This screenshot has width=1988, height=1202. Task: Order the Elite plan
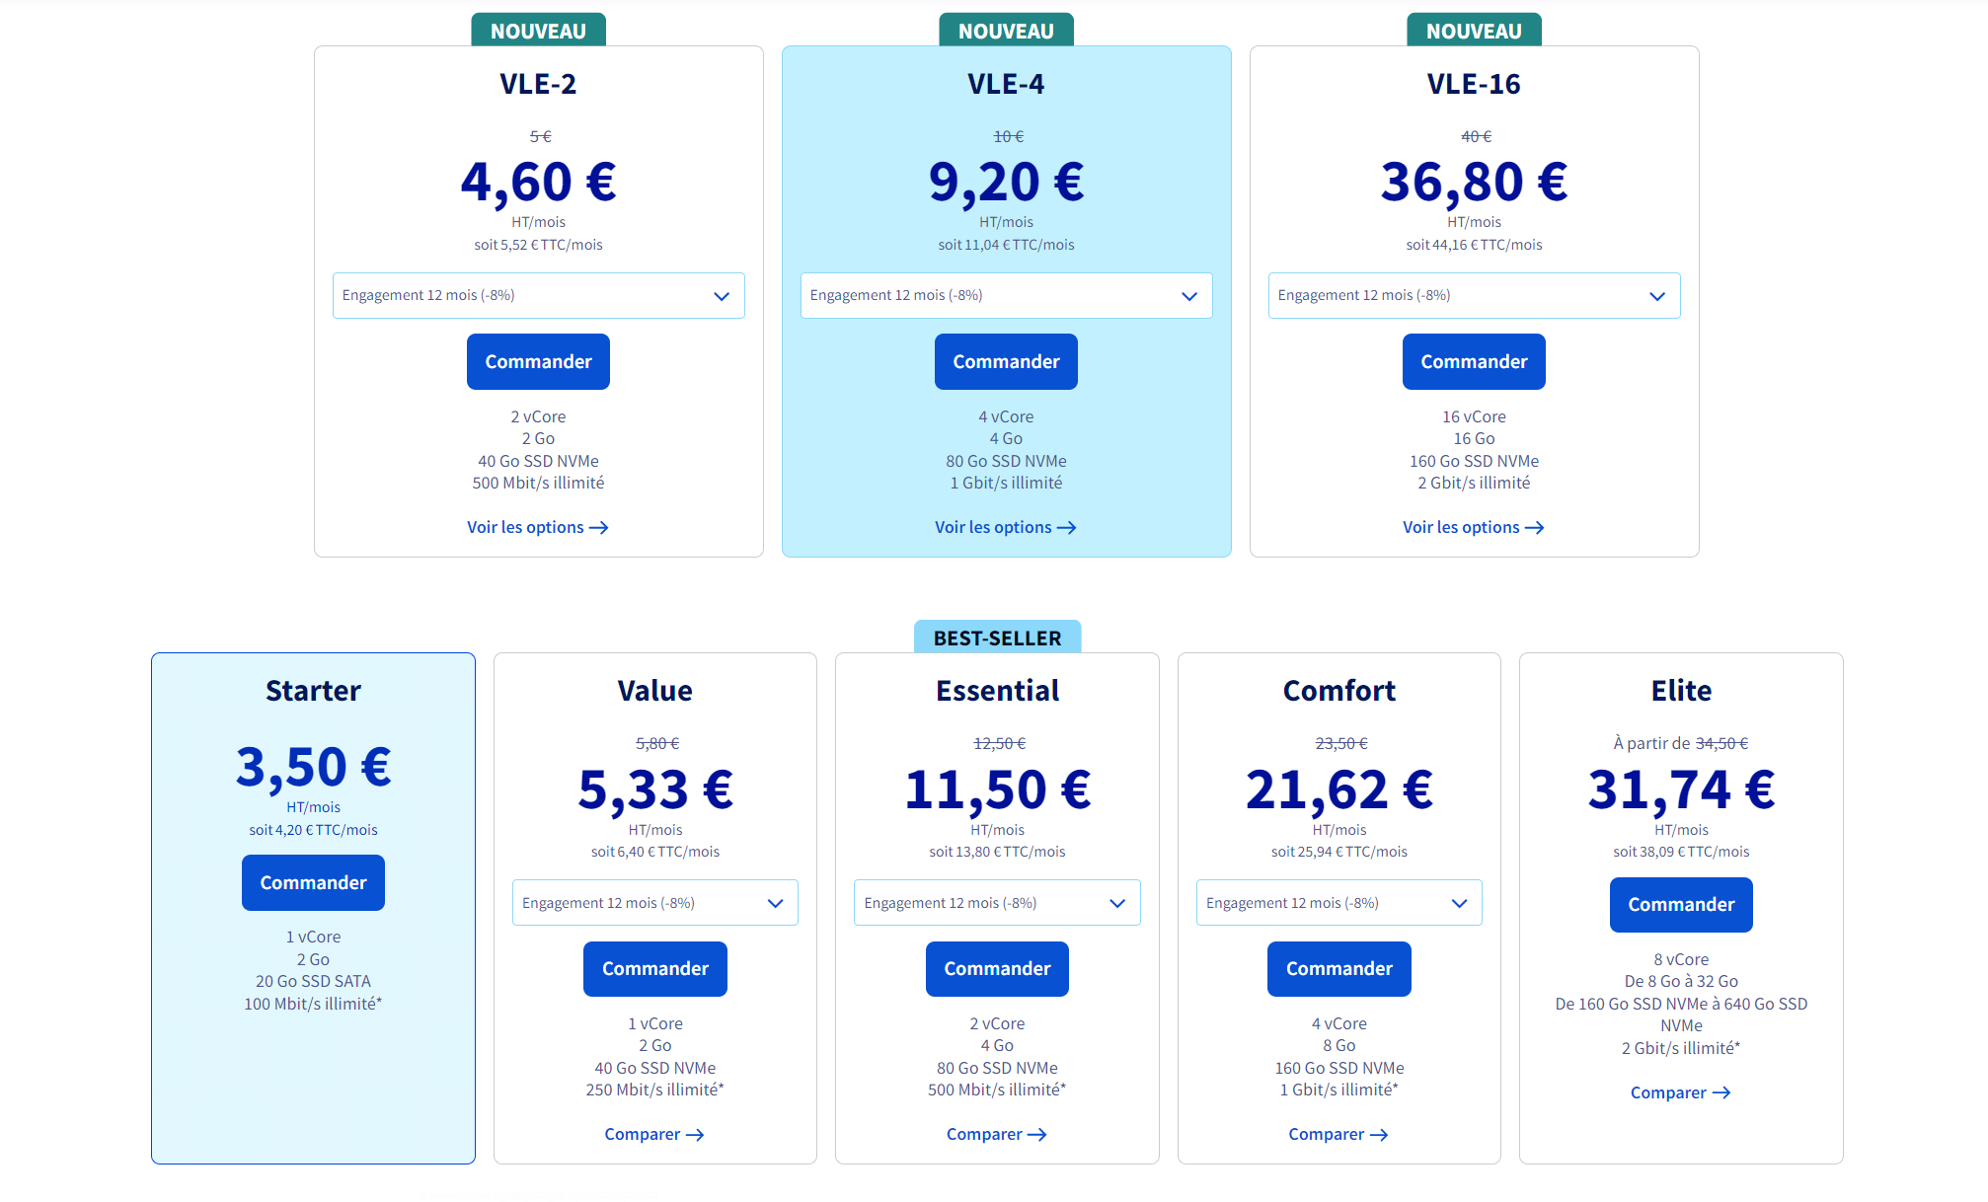click(x=1681, y=904)
